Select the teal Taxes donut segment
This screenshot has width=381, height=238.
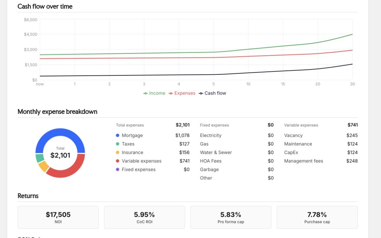tap(39, 158)
